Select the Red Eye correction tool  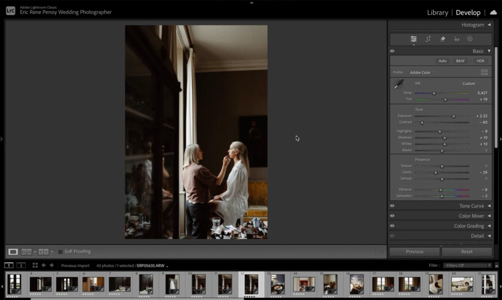[x=457, y=39]
